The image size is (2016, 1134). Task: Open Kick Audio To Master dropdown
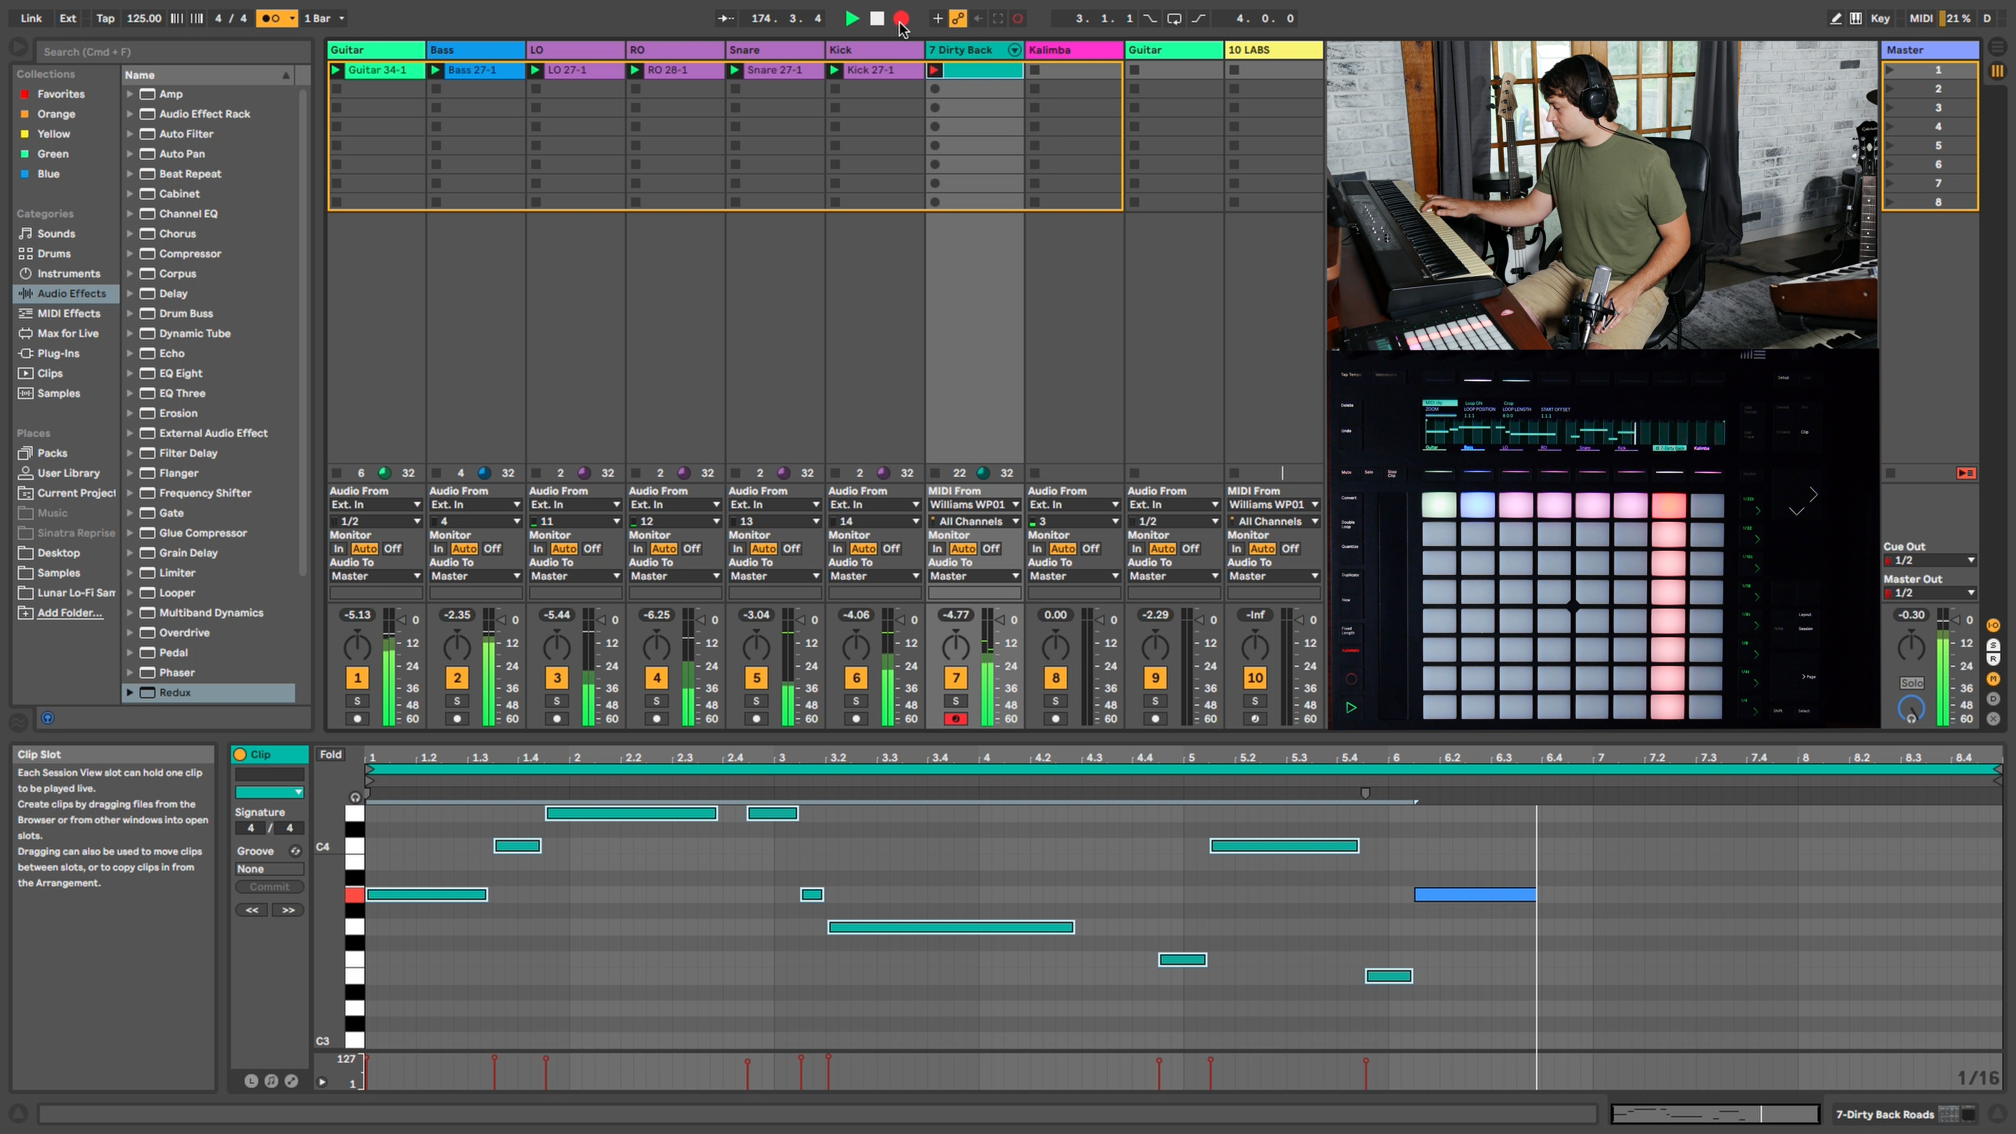click(x=874, y=576)
